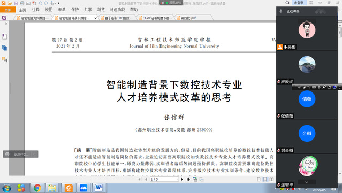Undo the last action
This screenshot has width=342, height=193.
(x=40, y=3)
